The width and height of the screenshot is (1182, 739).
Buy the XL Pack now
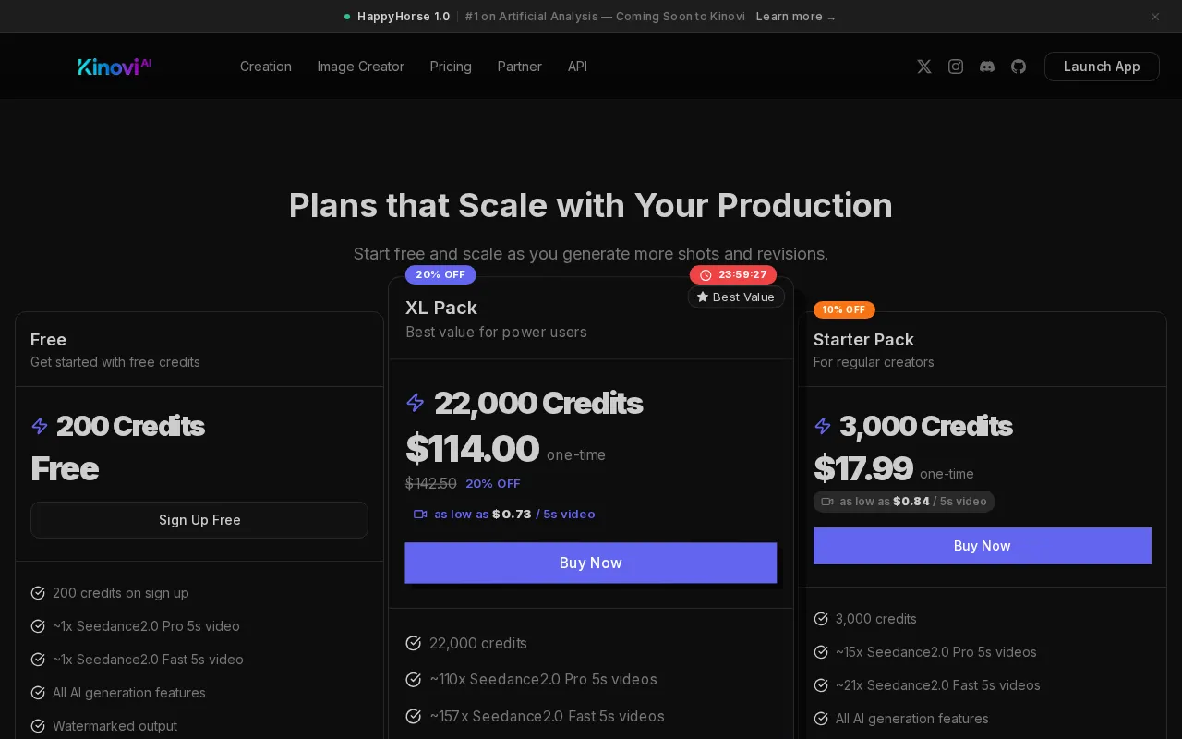pyautogui.click(x=591, y=563)
